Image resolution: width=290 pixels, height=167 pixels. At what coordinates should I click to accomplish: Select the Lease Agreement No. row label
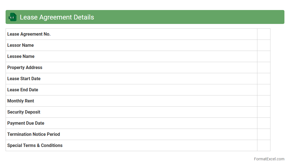[29, 34]
